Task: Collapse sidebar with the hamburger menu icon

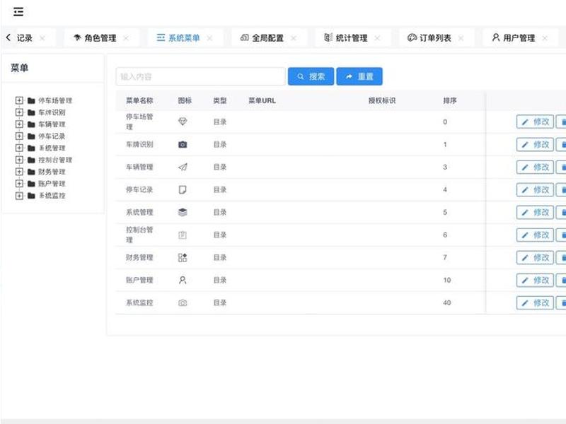Action: tap(18, 12)
